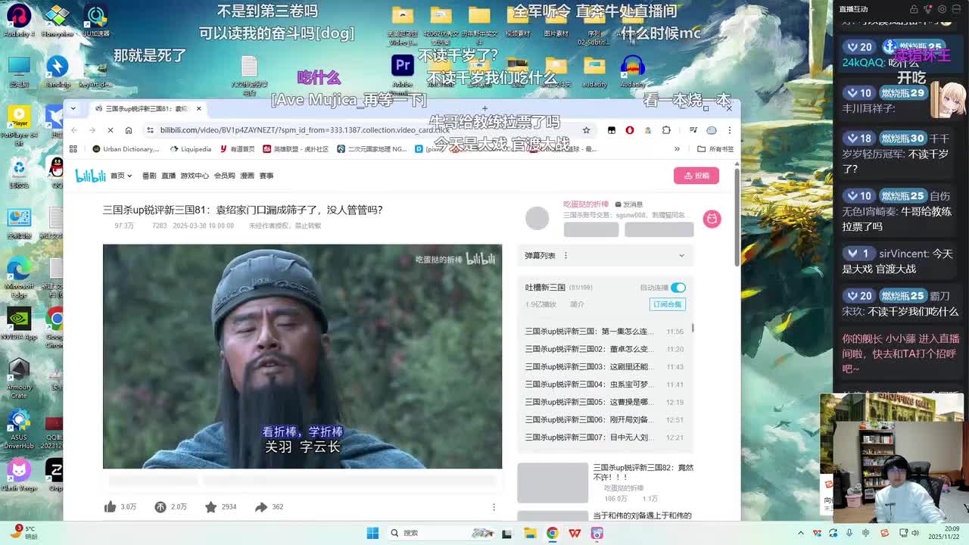Open the Audacity desktop shortcut in the top-left corner
969x545 pixels.
[19, 20]
